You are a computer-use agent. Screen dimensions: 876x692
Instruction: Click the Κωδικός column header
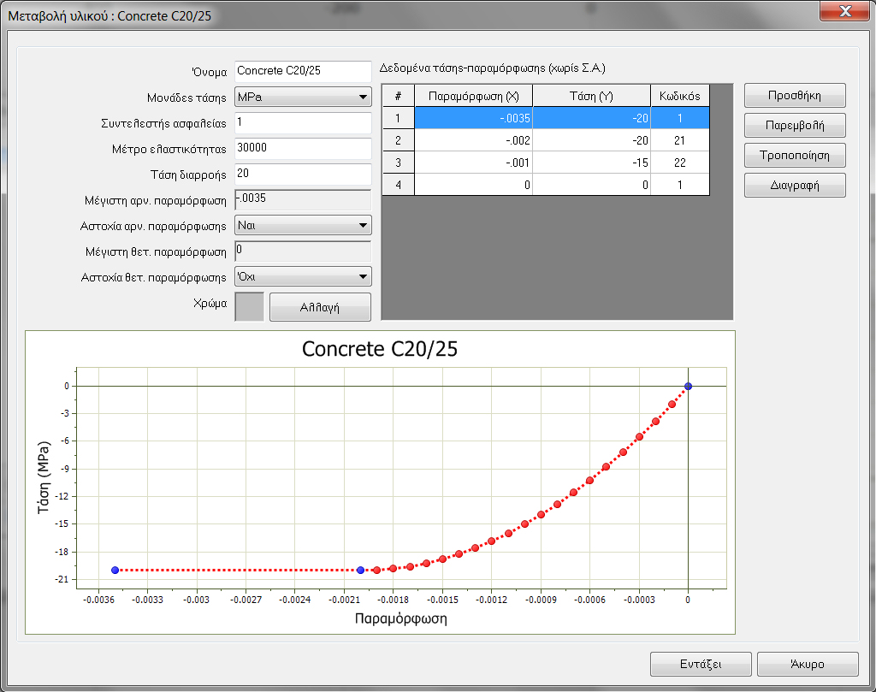pyautogui.click(x=680, y=95)
